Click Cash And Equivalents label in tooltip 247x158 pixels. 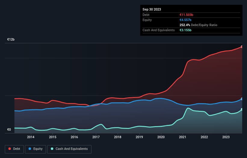(x=159, y=30)
